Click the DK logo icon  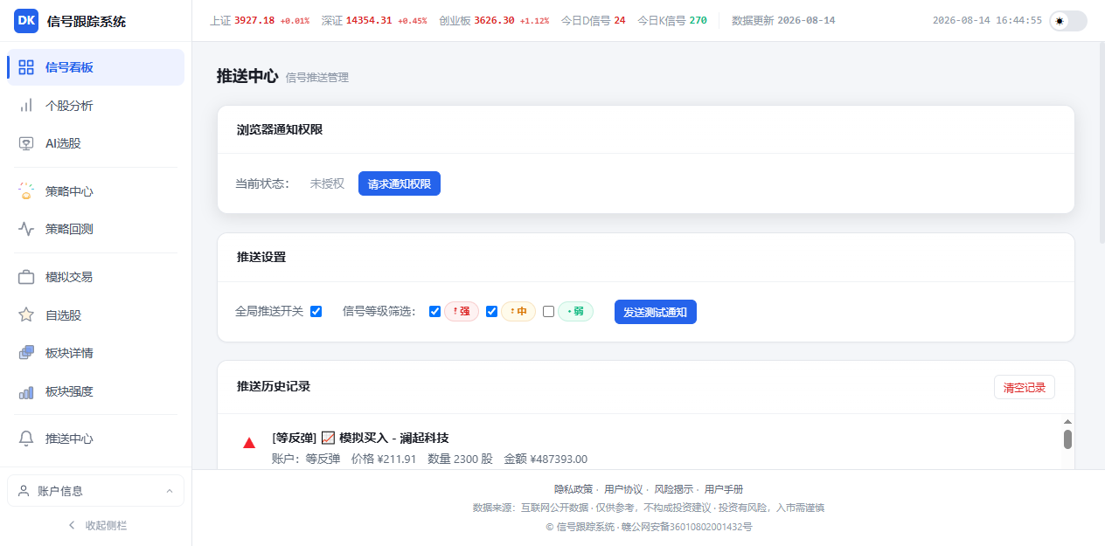click(x=26, y=21)
